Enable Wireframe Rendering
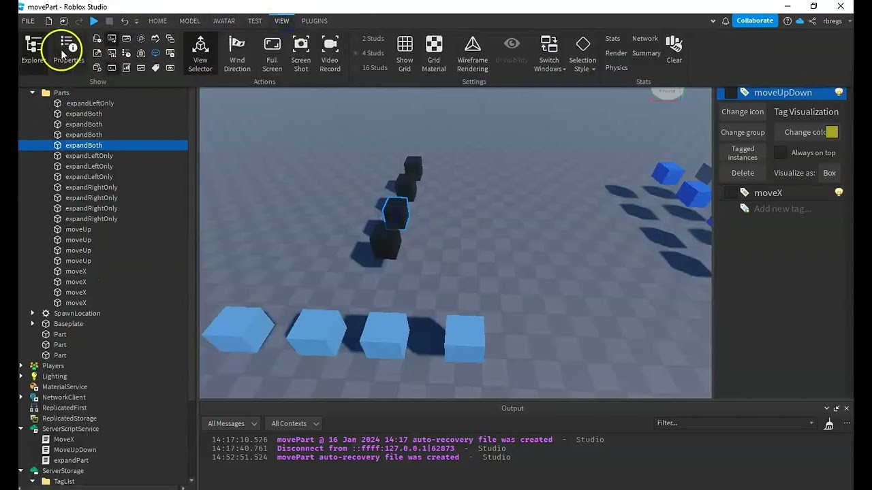 [472, 54]
